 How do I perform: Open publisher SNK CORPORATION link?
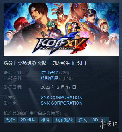click(62, 103)
